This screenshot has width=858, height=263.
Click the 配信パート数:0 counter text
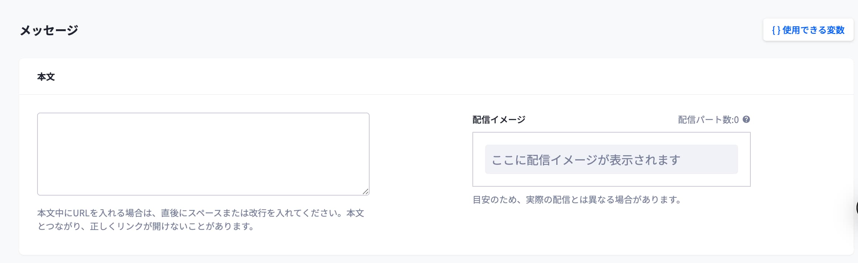[x=708, y=120]
